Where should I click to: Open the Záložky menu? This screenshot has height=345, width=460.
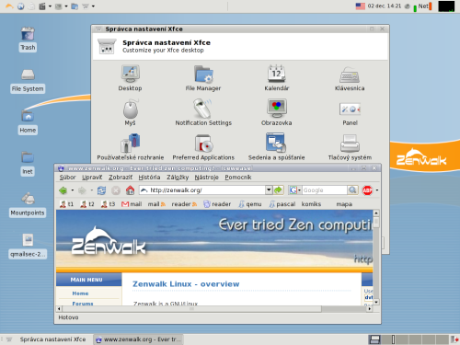(x=178, y=178)
